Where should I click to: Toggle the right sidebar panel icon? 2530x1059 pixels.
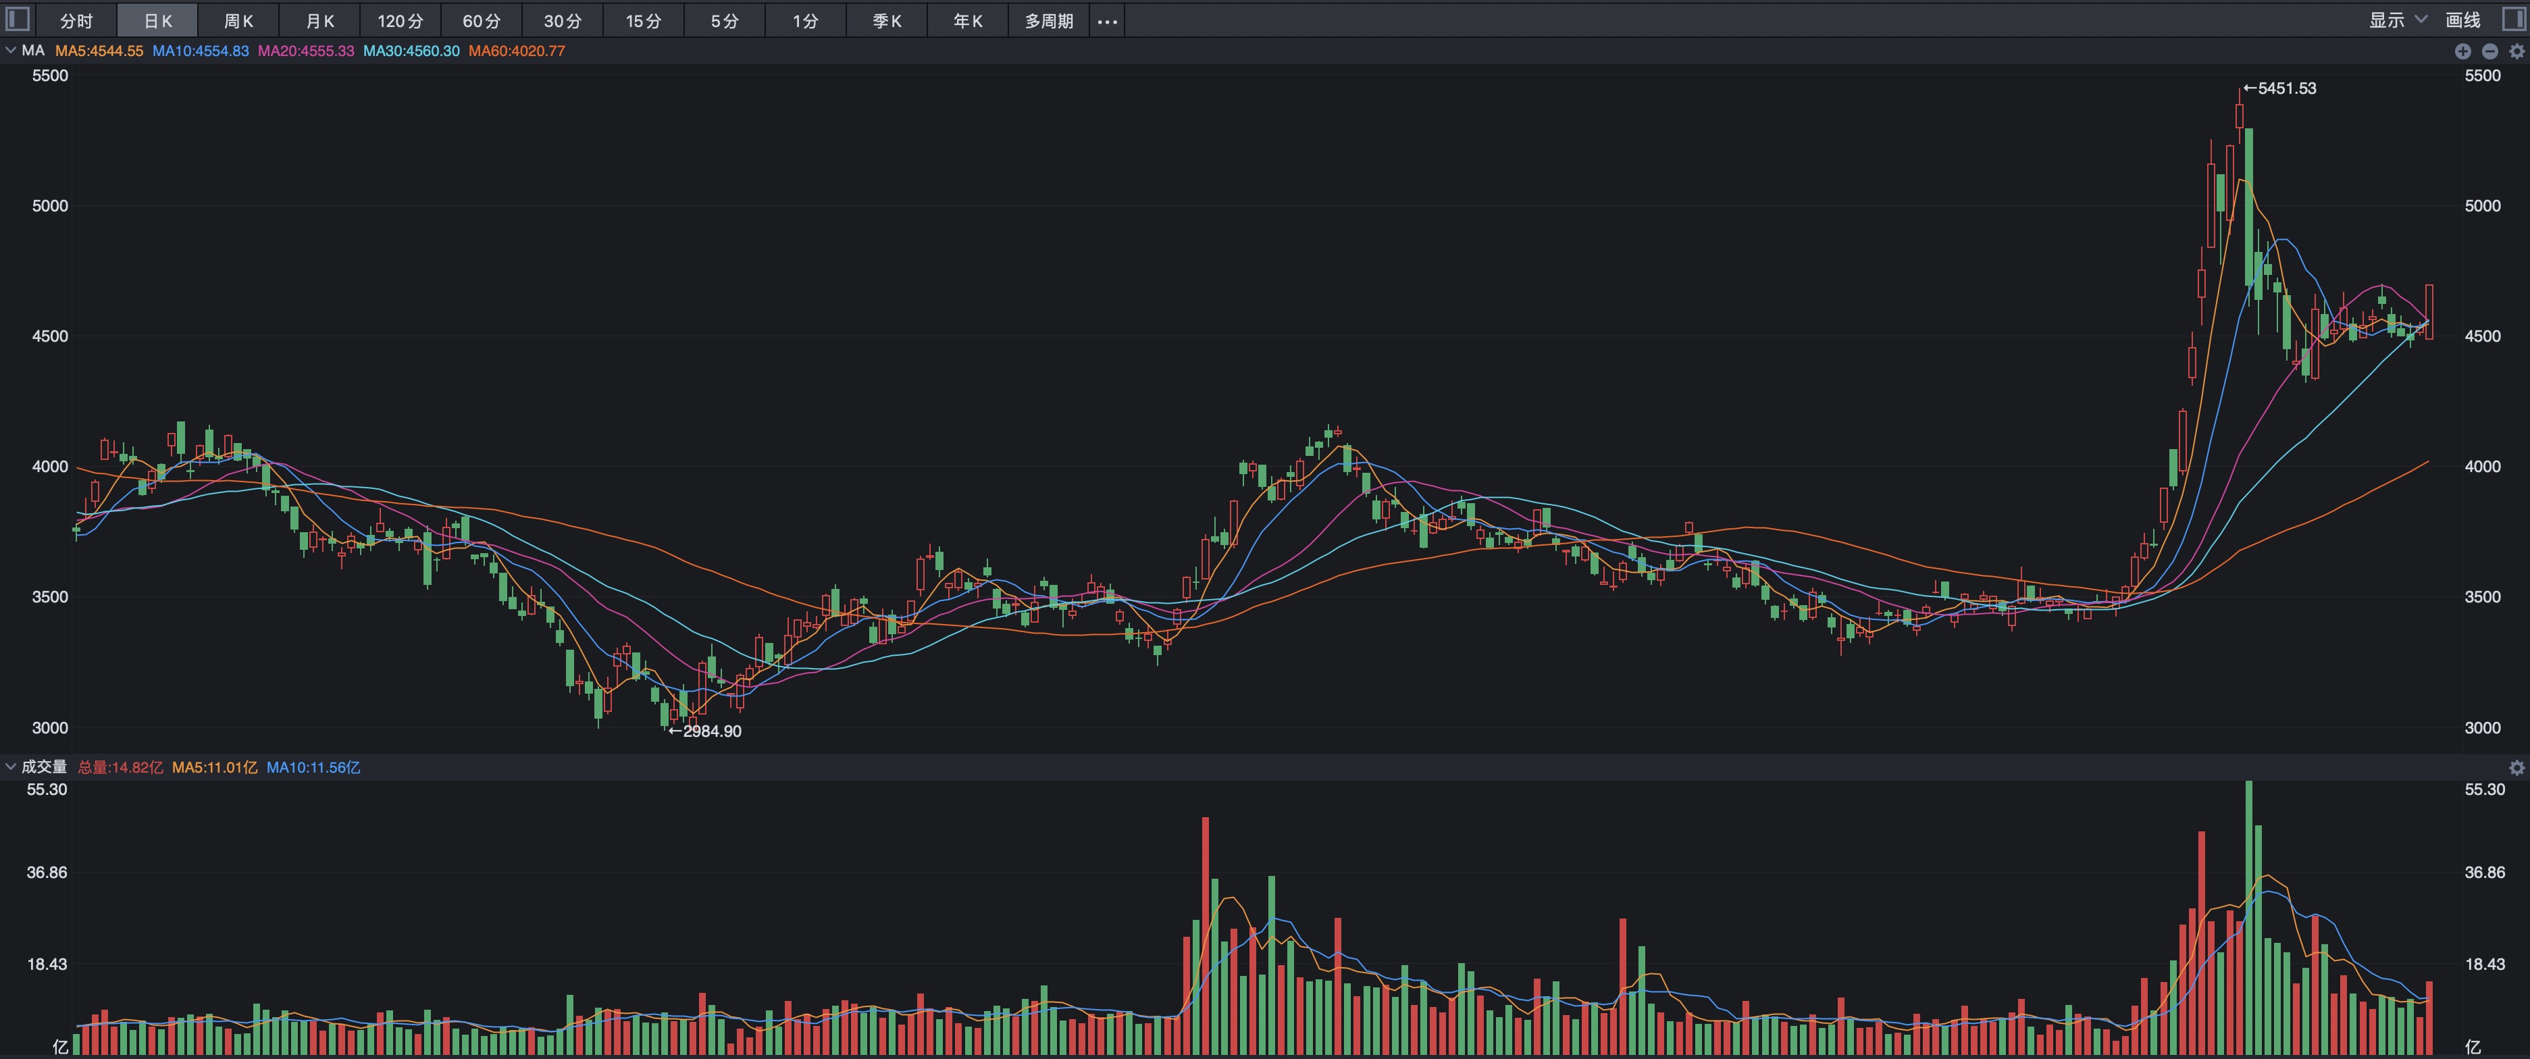click(x=2514, y=20)
